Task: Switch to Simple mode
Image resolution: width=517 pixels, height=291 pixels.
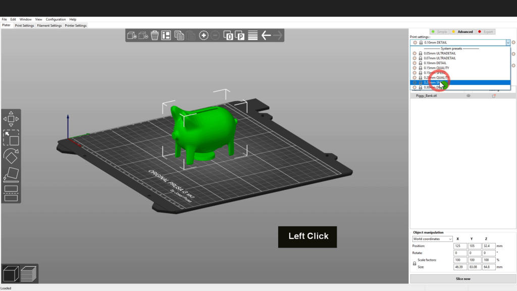Action: [439, 31]
